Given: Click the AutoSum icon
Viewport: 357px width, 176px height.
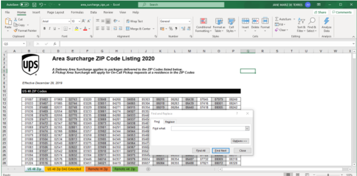Looking at the screenshot, I should [277, 19].
